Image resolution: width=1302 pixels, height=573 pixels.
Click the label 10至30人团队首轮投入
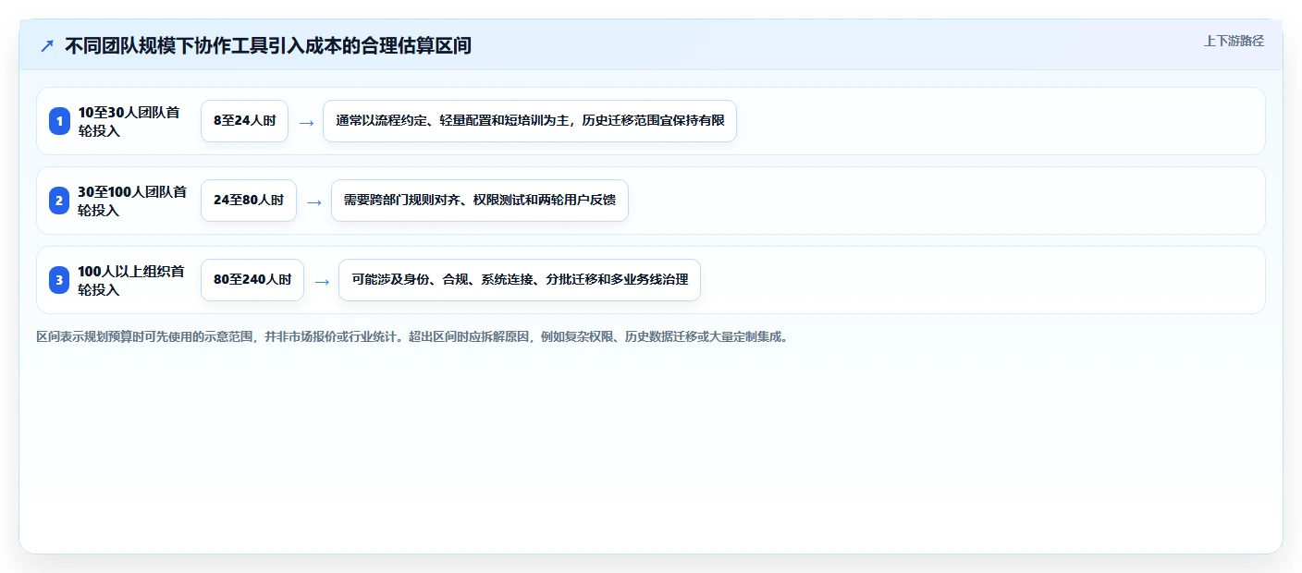pyautogui.click(x=129, y=121)
